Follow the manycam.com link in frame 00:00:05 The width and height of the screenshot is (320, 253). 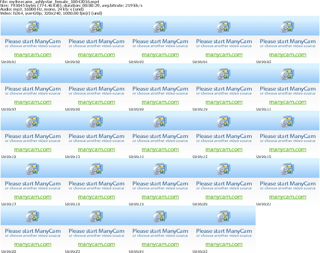point(288,55)
